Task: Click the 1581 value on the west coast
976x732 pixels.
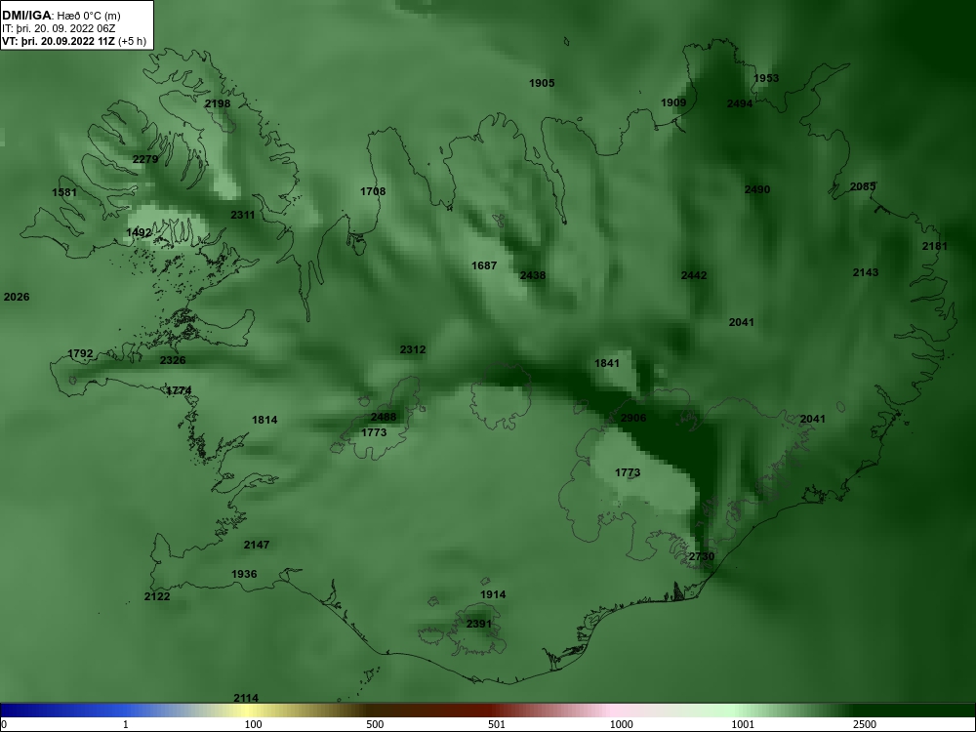Action: pyautogui.click(x=64, y=192)
